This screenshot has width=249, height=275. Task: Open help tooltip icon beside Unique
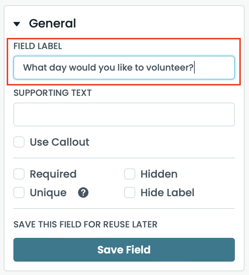[83, 193]
